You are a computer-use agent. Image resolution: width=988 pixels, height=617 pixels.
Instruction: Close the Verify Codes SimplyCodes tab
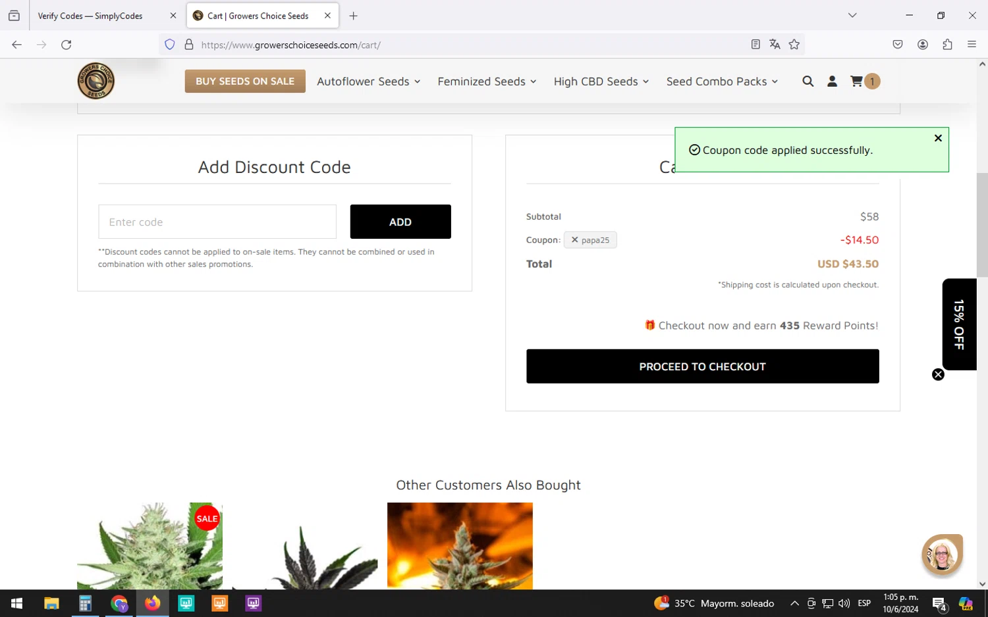pyautogui.click(x=173, y=16)
